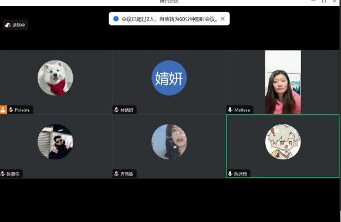The width and height of the screenshot is (341, 222).
Task: Click 陈嘉伟's muted microphone icon
Action: (2, 173)
